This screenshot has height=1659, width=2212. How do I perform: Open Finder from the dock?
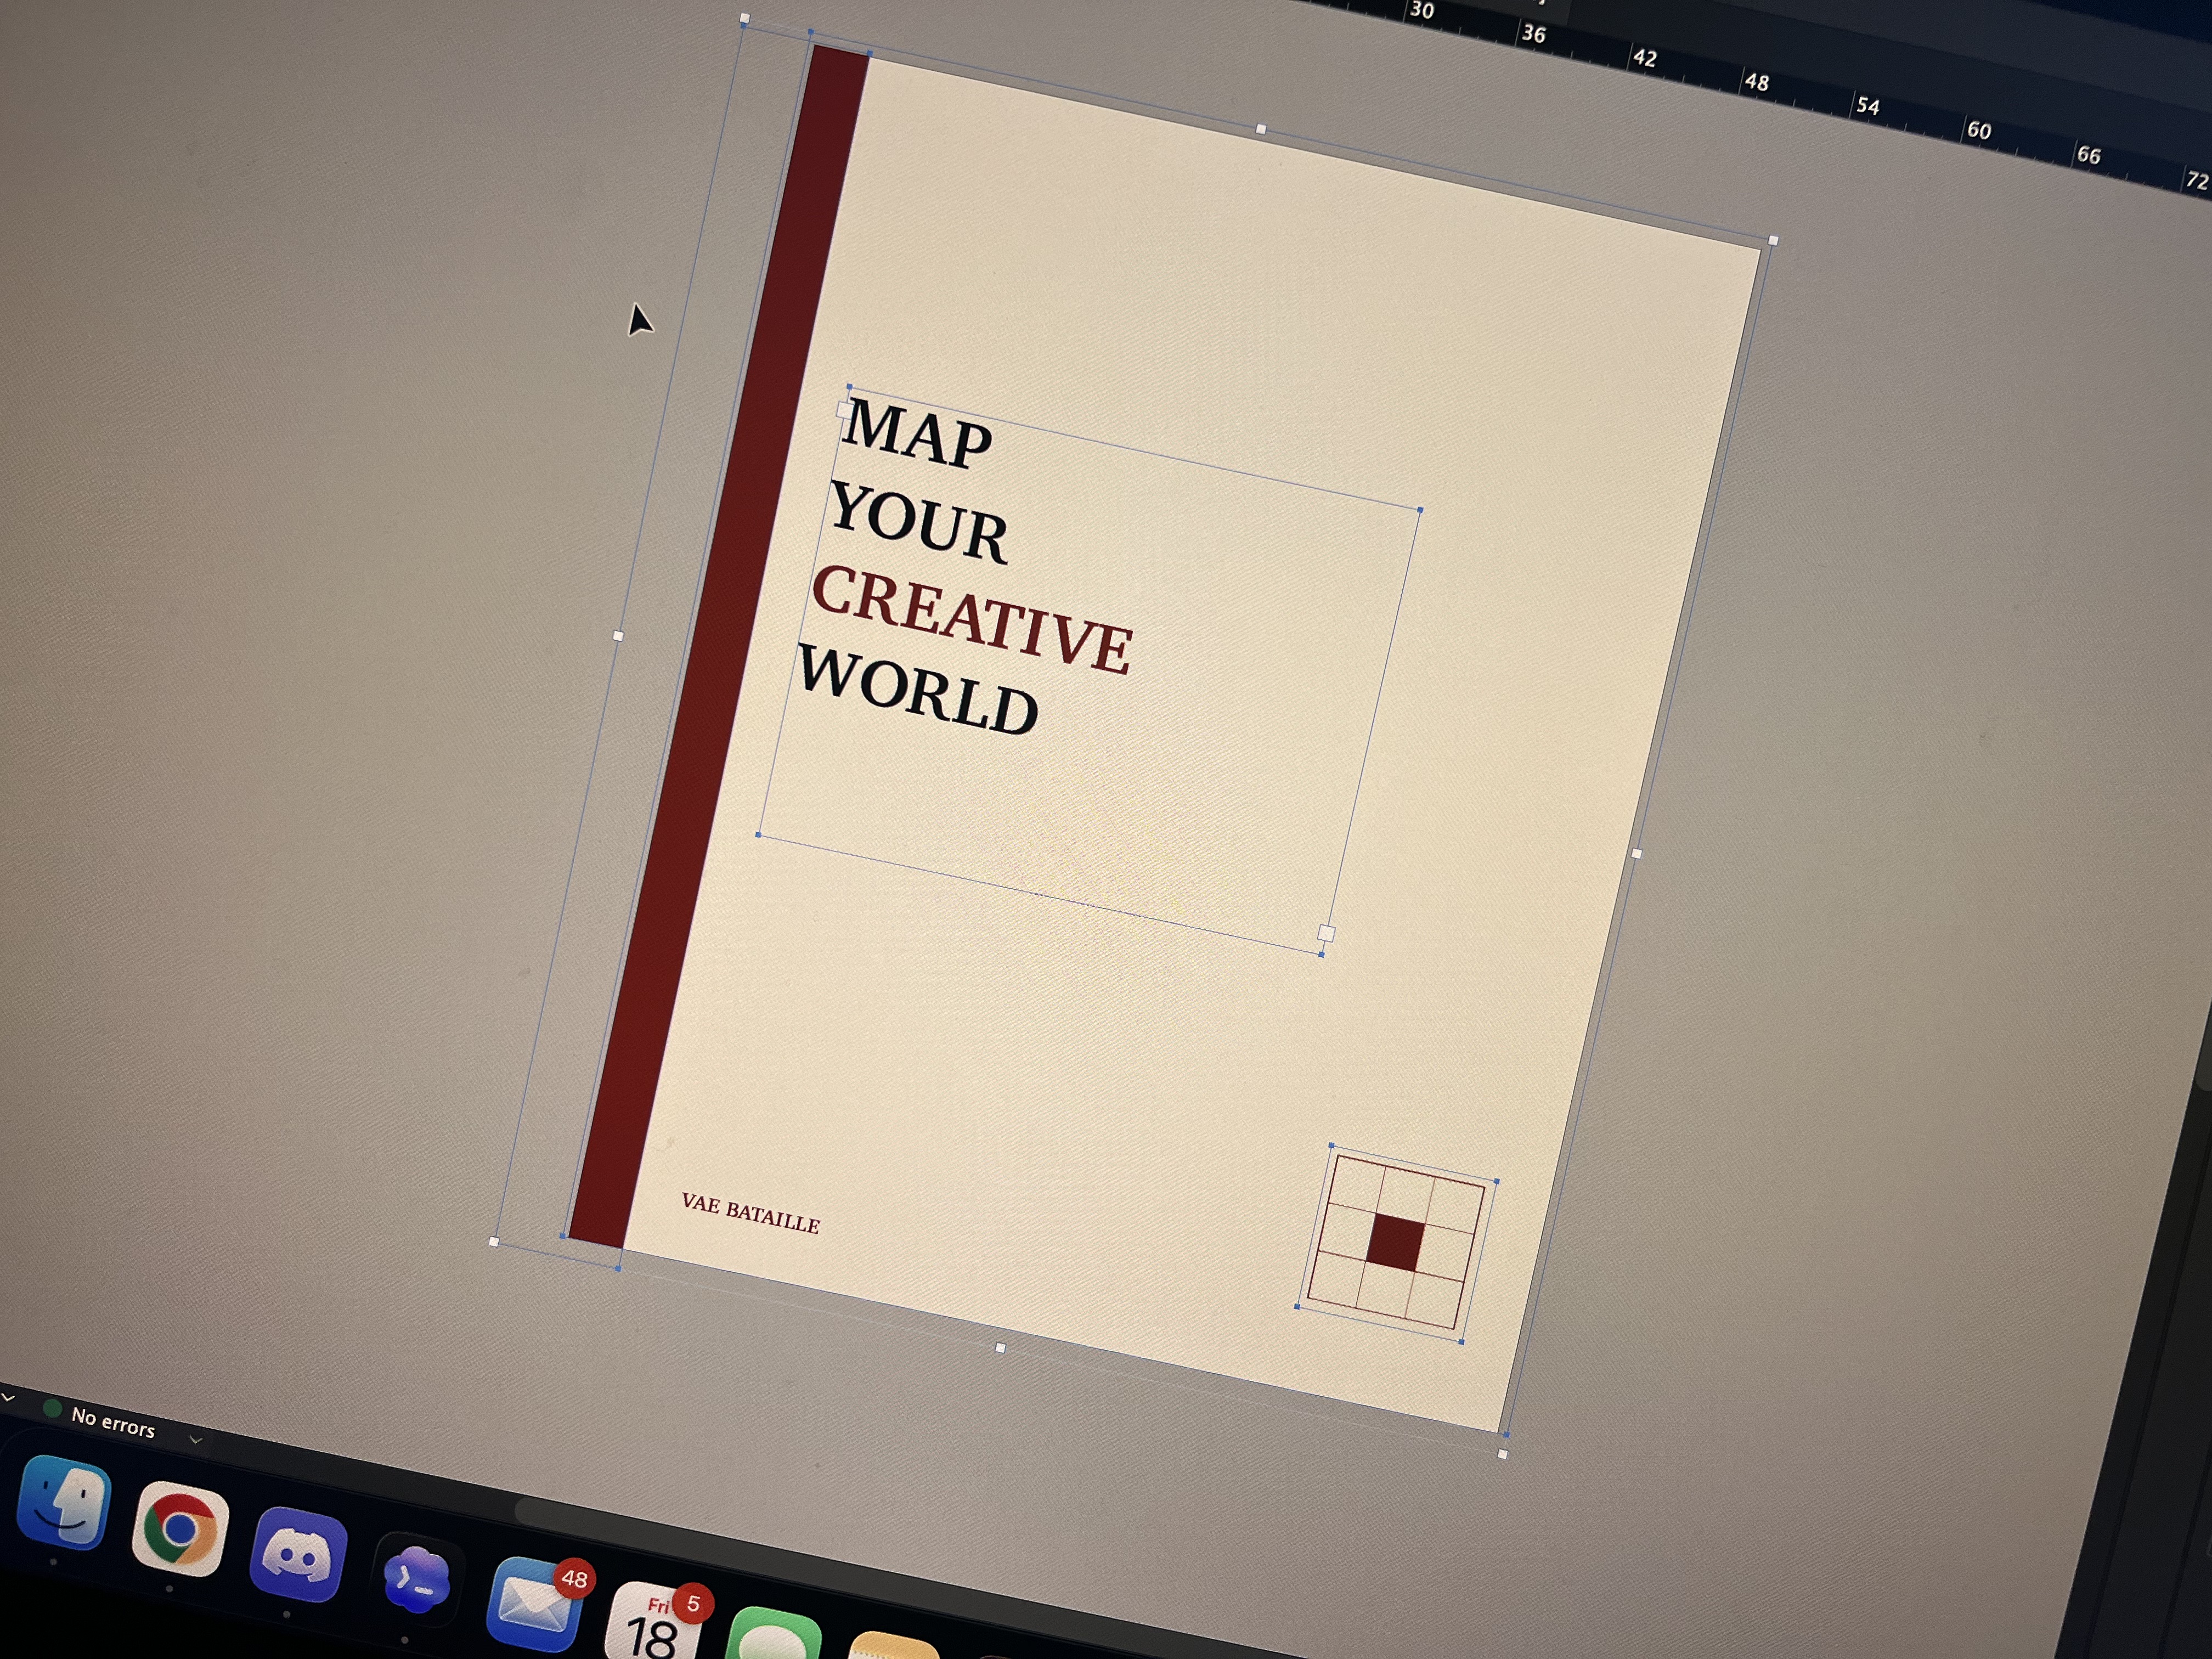pyautogui.click(x=64, y=1502)
